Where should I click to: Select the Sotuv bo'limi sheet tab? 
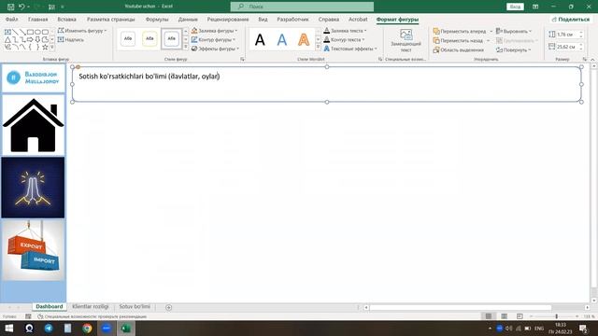[135, 307]
